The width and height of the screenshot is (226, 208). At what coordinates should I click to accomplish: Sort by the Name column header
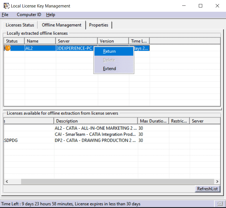point(40,41)
